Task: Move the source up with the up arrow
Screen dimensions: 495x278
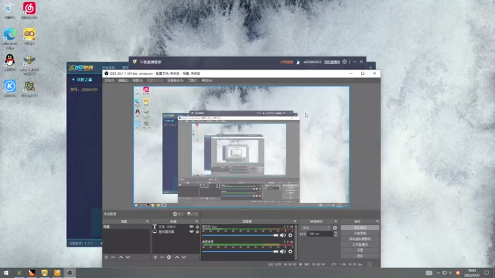Action: click(177, 257)
